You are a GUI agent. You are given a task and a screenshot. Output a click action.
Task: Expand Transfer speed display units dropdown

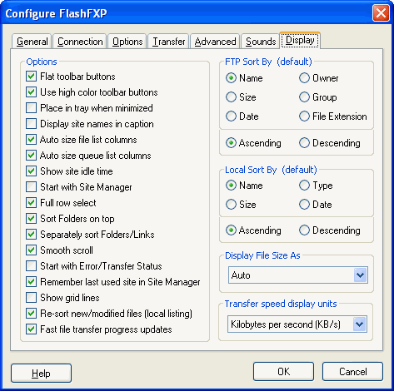tap(297, 324)
